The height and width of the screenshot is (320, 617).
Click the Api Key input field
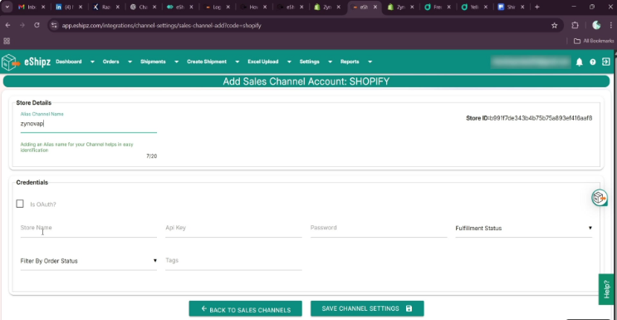pyautogui.click(x=233, y=229)
